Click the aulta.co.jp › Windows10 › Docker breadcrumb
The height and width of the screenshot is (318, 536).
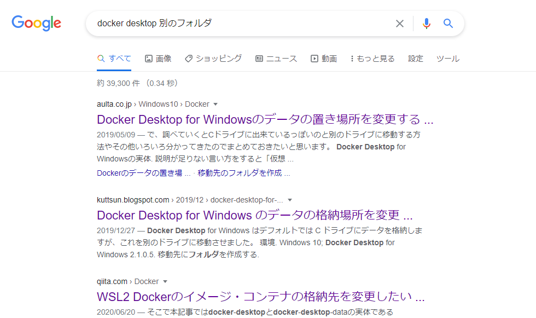[x=153, y=105]
